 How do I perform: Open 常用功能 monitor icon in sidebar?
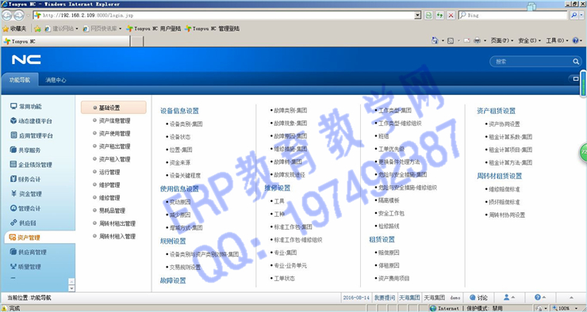click(x=13, y=106)
